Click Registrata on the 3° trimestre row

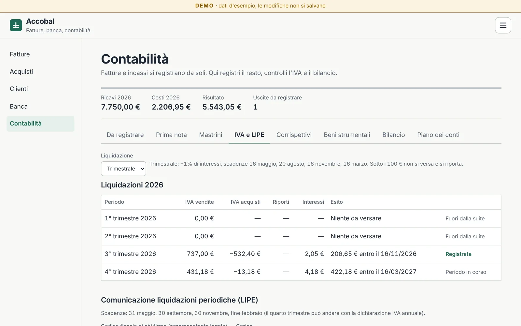[458, 254]
